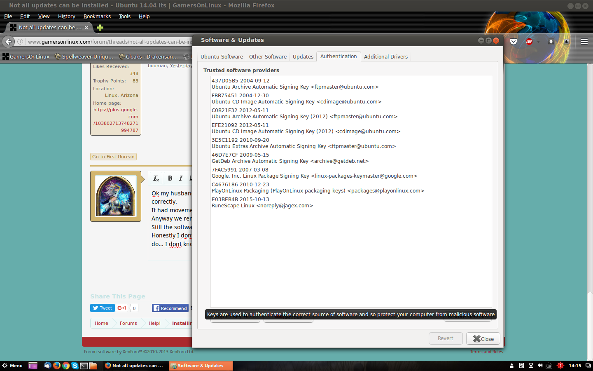Go to Forums breadcrumb
The image size is (593, 371).
click(128, 323)
